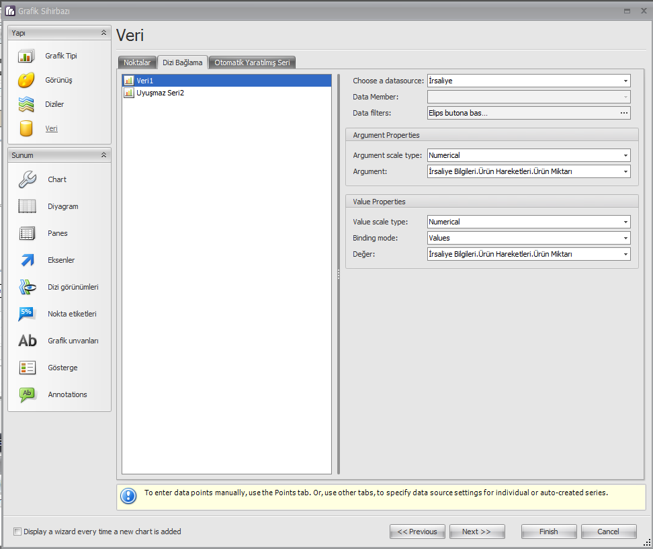Open the Argument scale type dropdown
This screenshot has height=549, width=653.
(x=625, y=155)
